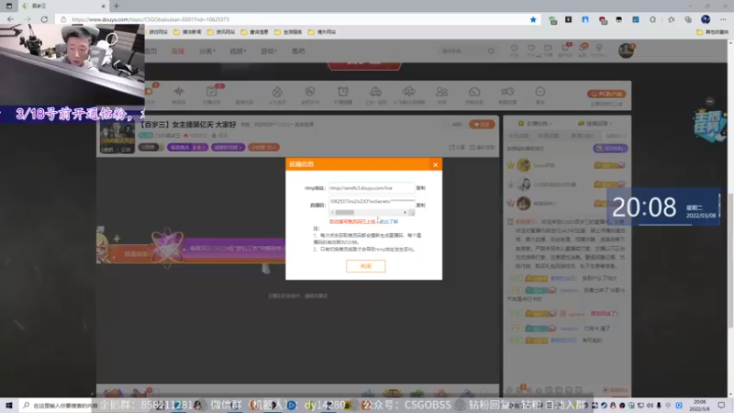This screenshot has width=734, height=413.
Task: Open message bubble icon with red badge
Action: pos(583,48)
